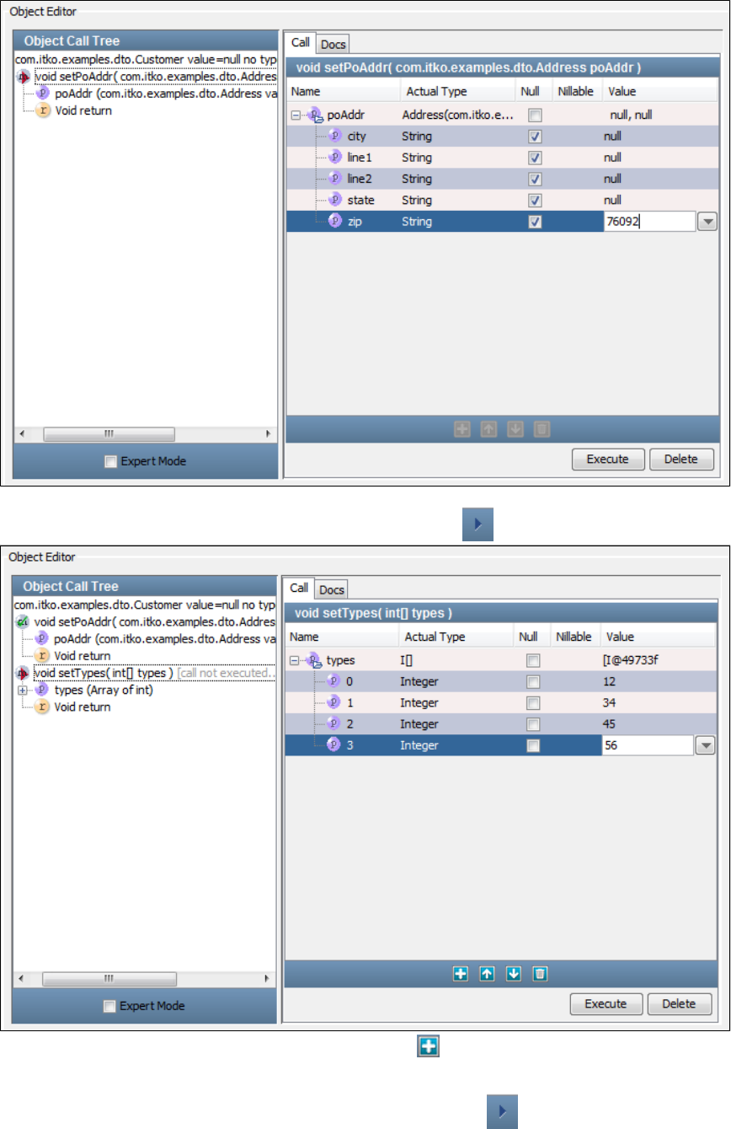Select the value 12 in the types table

(610, 682)
